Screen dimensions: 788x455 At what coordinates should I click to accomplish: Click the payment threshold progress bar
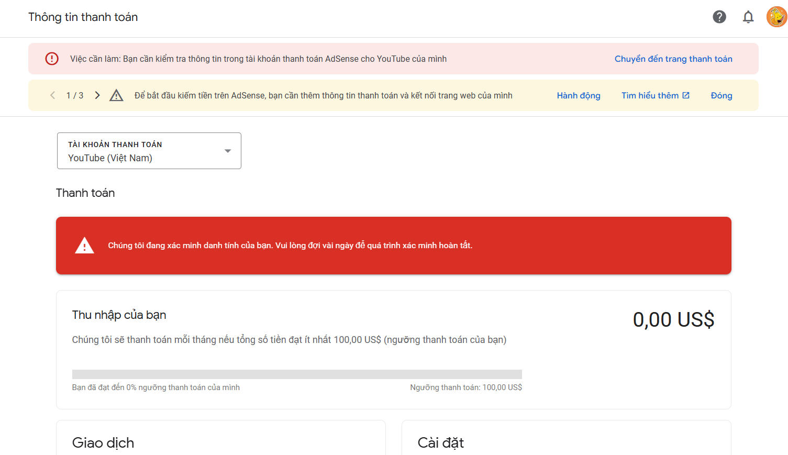(x=297, y=374)
